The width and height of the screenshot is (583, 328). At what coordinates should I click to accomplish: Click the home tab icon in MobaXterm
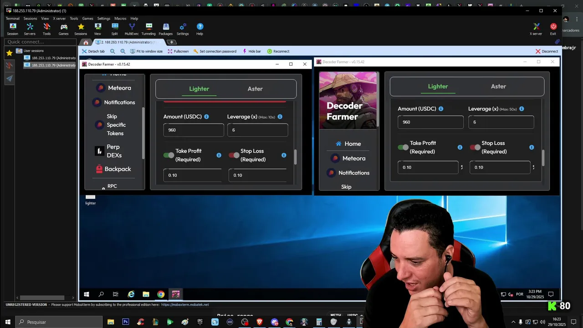click(86, 42)
